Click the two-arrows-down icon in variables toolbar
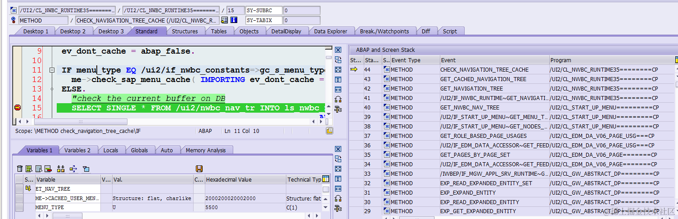This screenshot has width=678, height=219. [x=61, y=169]
